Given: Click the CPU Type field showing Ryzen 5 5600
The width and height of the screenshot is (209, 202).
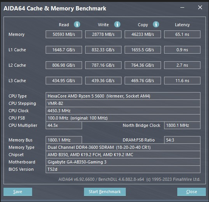Looking at the screenshot, I should point(123,96).
